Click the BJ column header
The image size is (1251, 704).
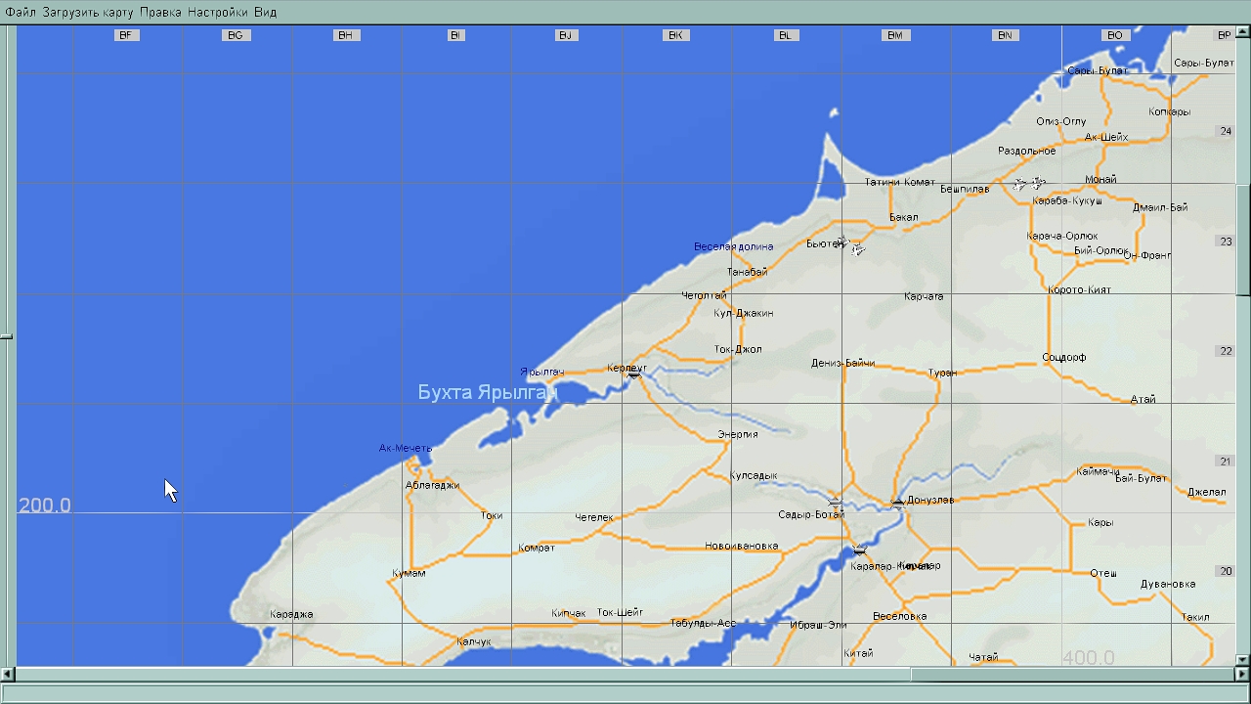[565, 35]
